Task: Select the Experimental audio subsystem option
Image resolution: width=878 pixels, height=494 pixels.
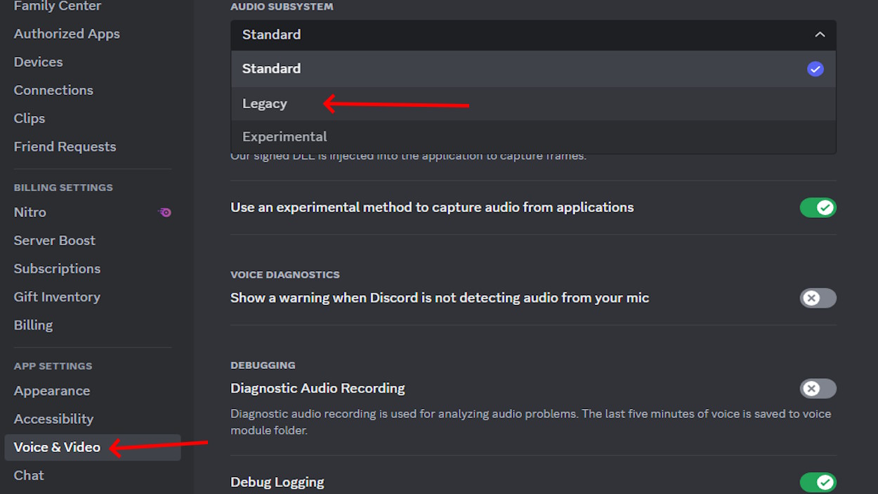Action: (x=284, y=136)
